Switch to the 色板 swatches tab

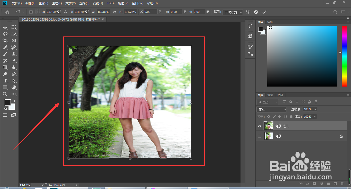pyautogui.click(x=270, y=22)
